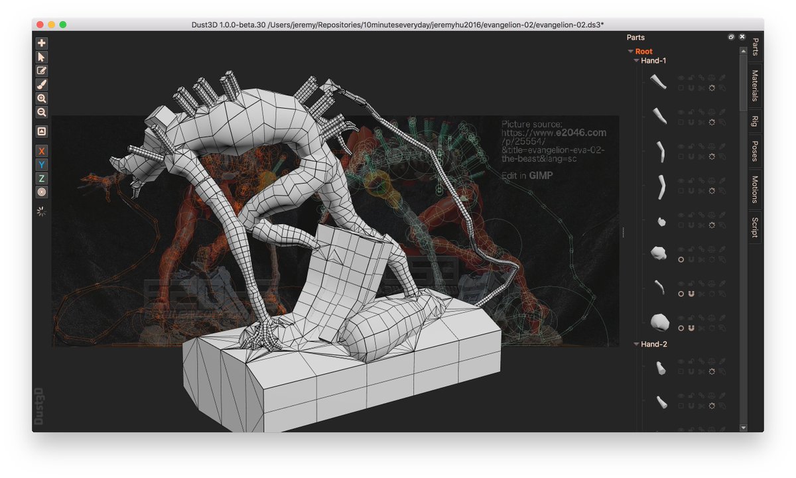Close the Parts panel

pos(742,37)
